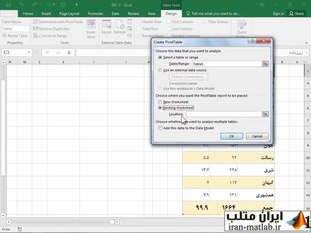Click Cancel in Create PivotTable dialog
Viewport: 311px width, 233px height.
tap(257, 136)
